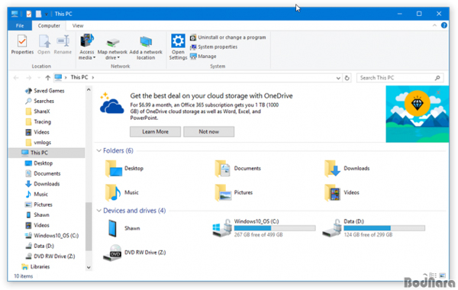Switch to the View ribbon tab

click(78, 26)
